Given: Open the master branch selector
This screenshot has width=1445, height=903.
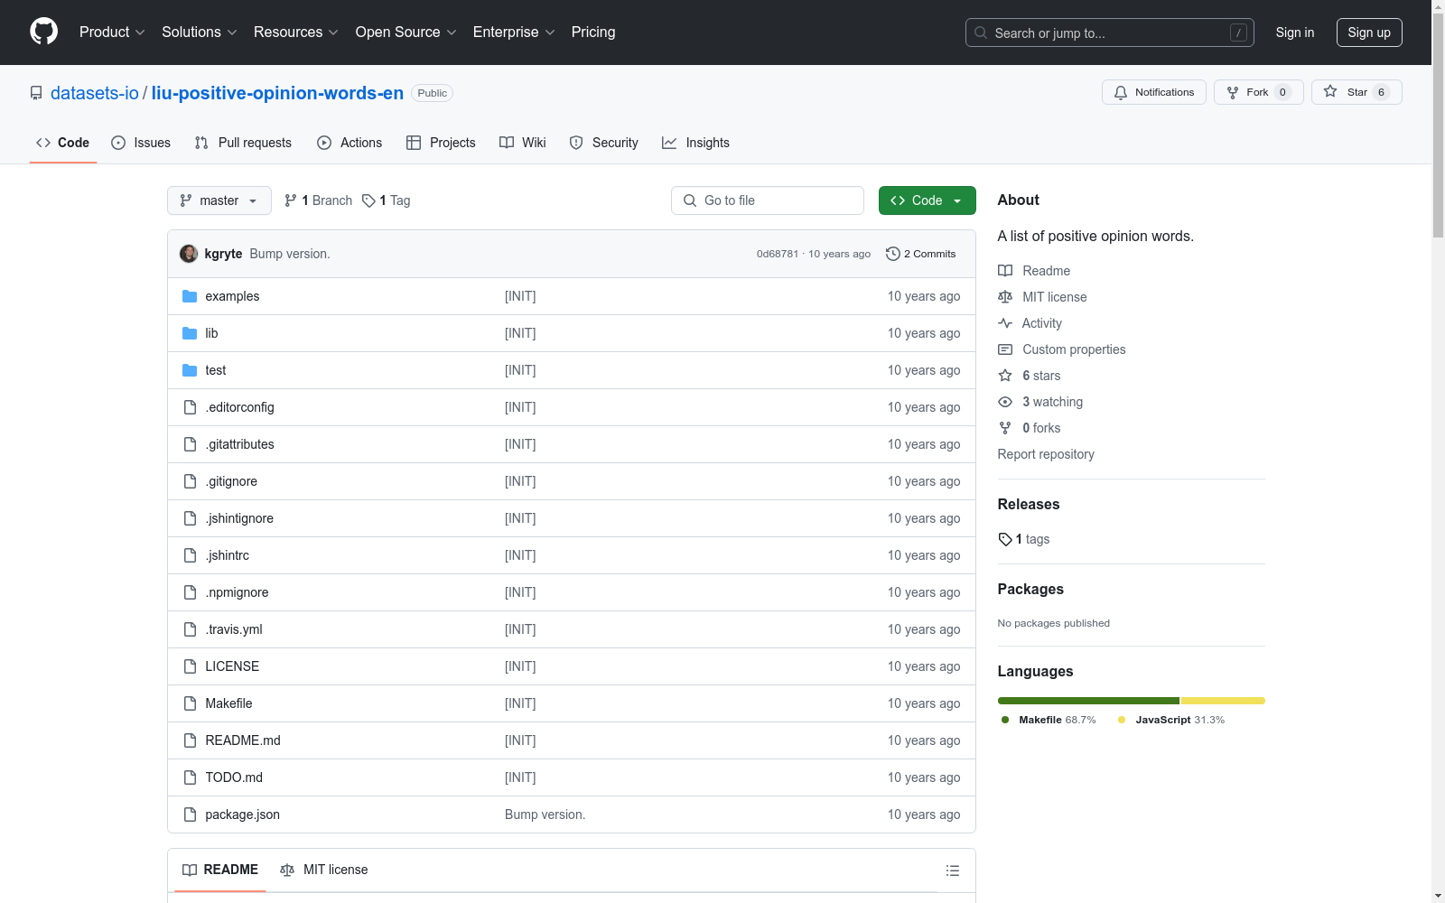Looking at the screenshot, I should (x=219, y=200).
